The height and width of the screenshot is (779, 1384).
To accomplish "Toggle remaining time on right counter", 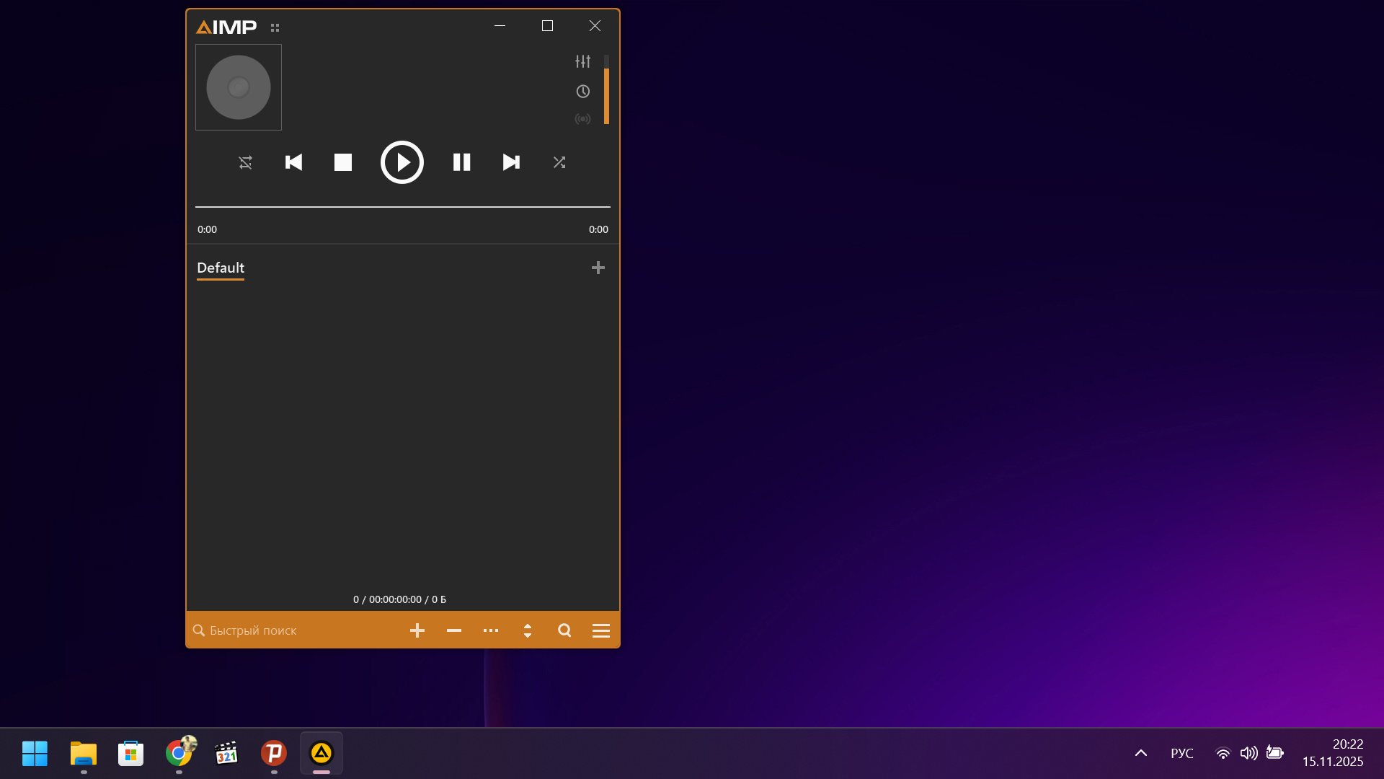I will pos(598,229).
